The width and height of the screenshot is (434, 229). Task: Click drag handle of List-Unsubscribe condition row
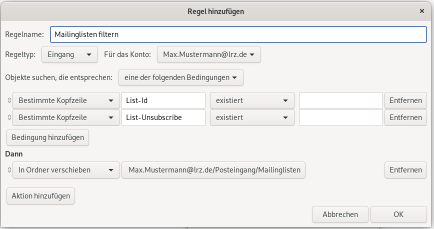(8, 117)
